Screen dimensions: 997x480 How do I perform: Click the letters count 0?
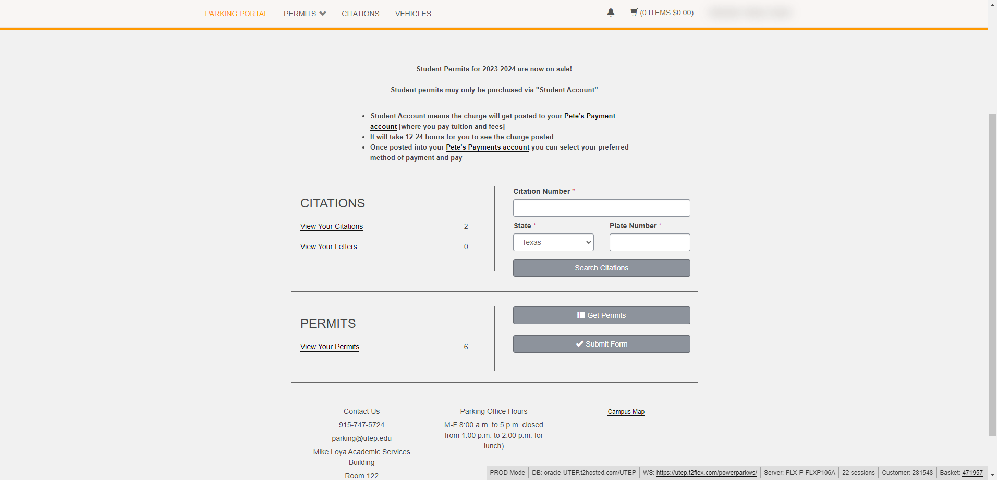point(466,247)
